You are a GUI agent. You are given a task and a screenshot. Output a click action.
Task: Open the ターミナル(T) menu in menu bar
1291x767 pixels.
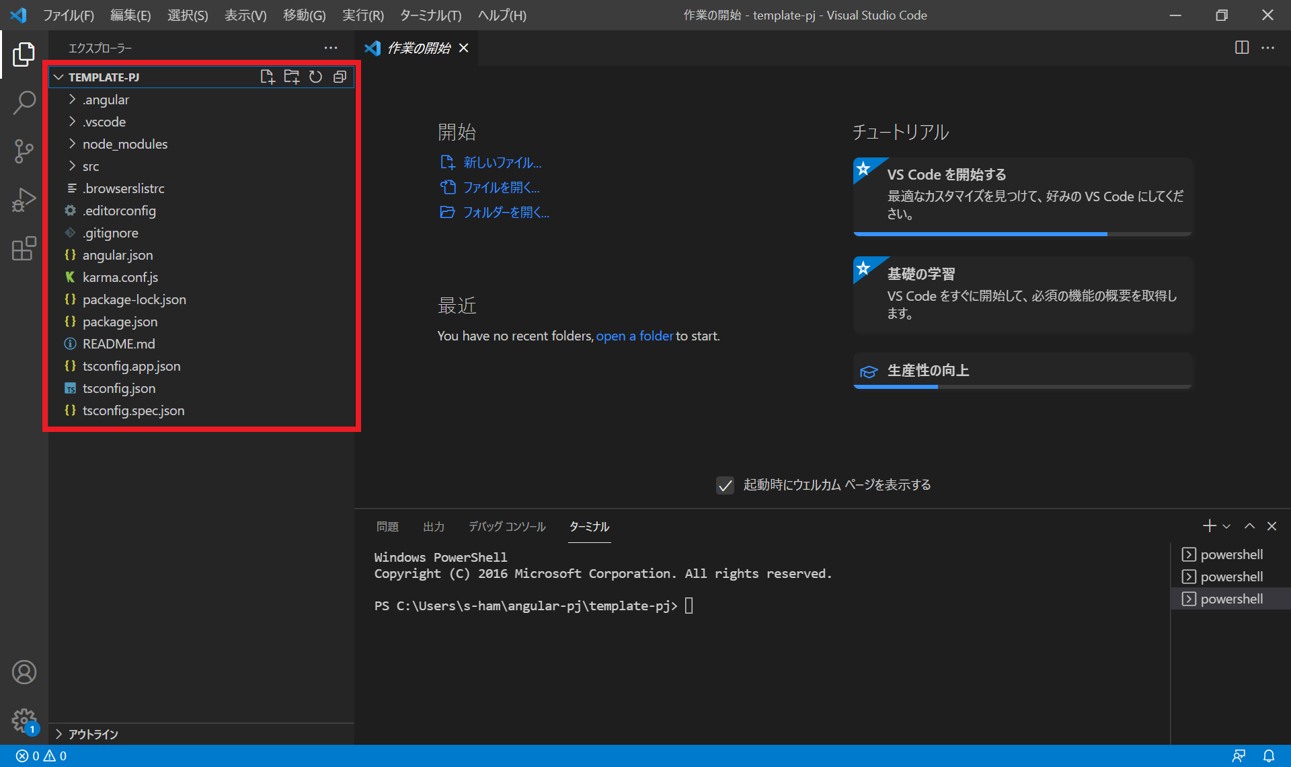pos(430,15)
